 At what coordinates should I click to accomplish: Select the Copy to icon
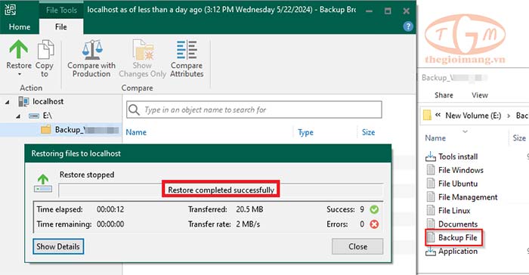coord(45,50)
